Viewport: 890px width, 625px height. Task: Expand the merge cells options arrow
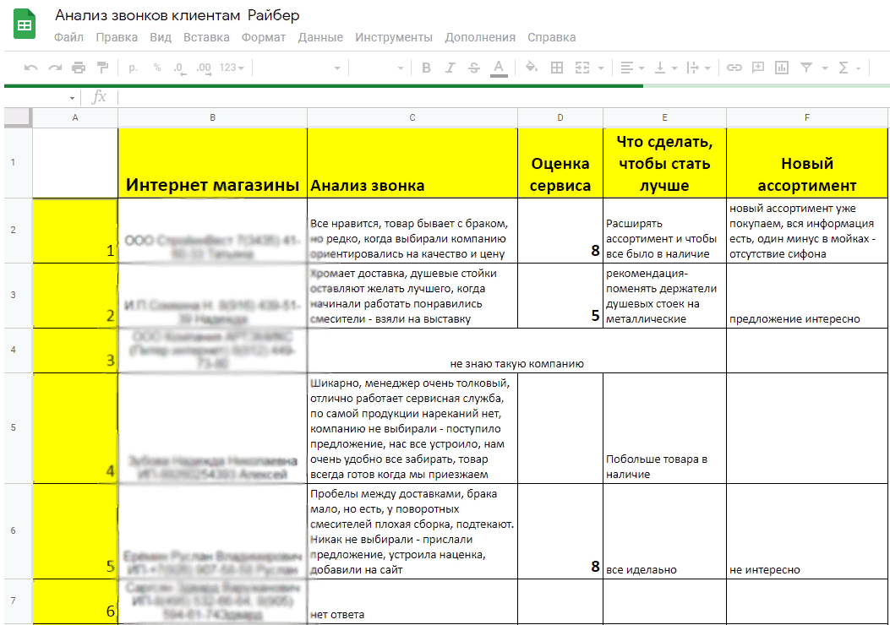[601, 68]
